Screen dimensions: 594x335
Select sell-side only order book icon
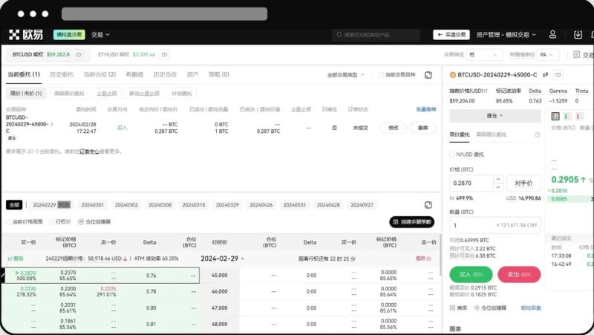579,117
